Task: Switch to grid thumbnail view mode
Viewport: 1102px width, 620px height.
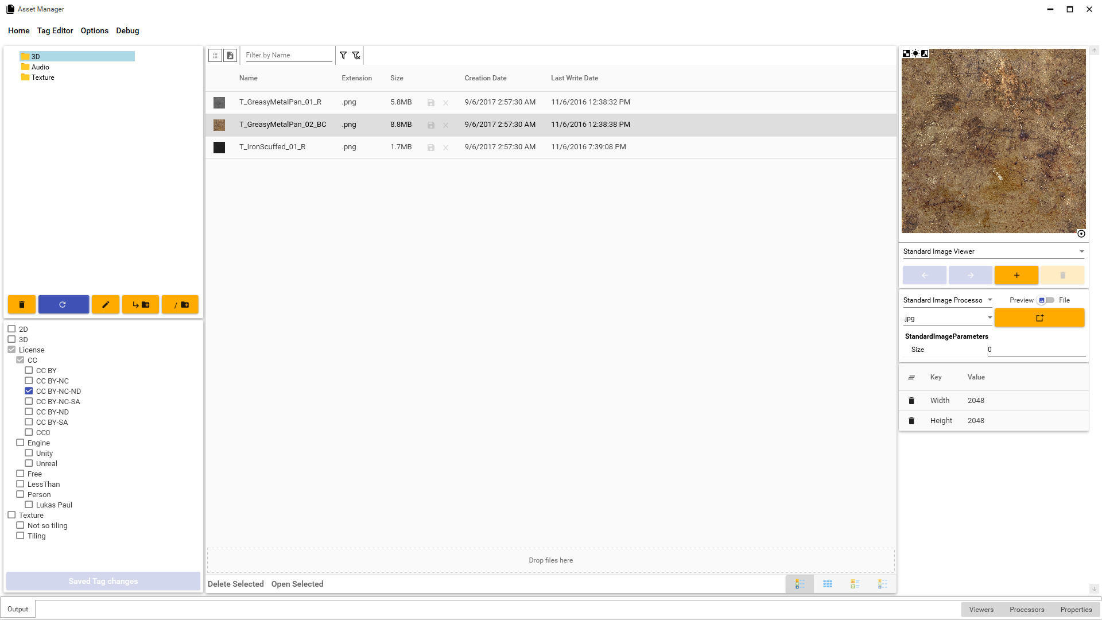Action: [x=828, y=584]
